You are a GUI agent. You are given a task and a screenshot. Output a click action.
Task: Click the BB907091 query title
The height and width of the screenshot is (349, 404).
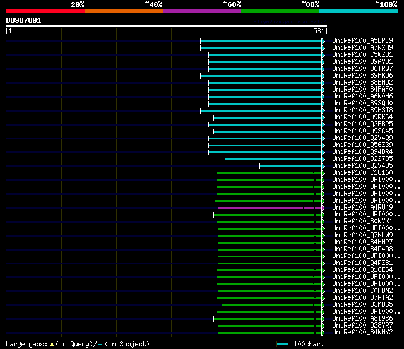coord(23,20)
